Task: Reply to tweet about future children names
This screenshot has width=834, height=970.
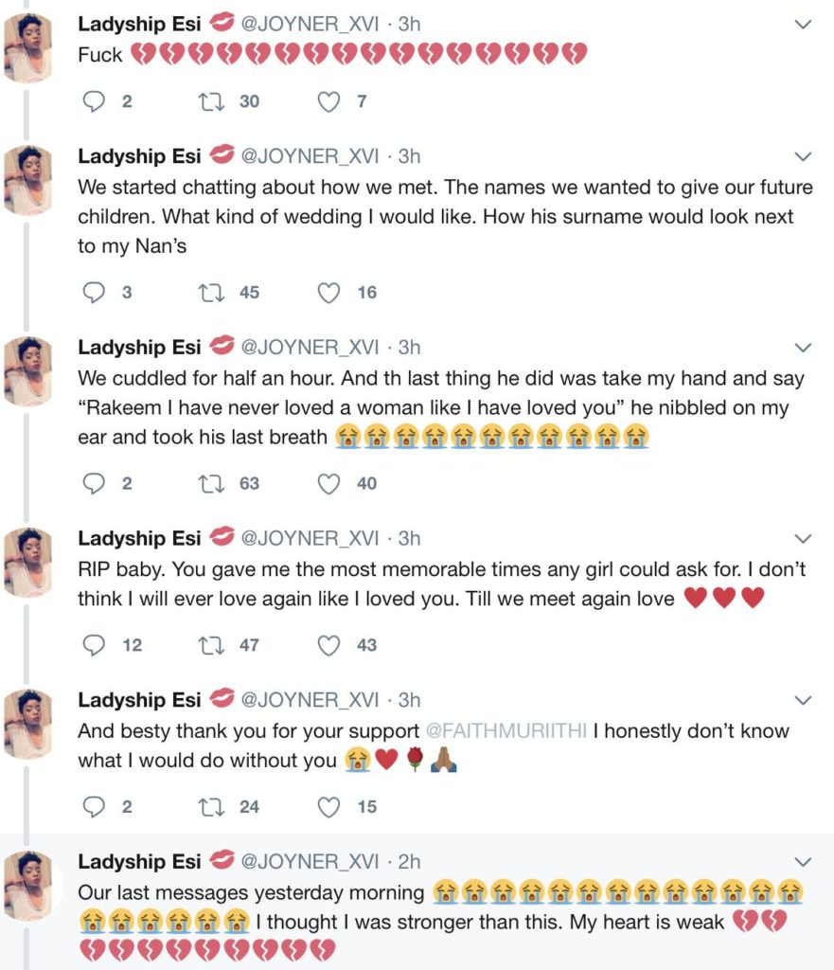Action: pyautogui.click(x=94, y=293)
